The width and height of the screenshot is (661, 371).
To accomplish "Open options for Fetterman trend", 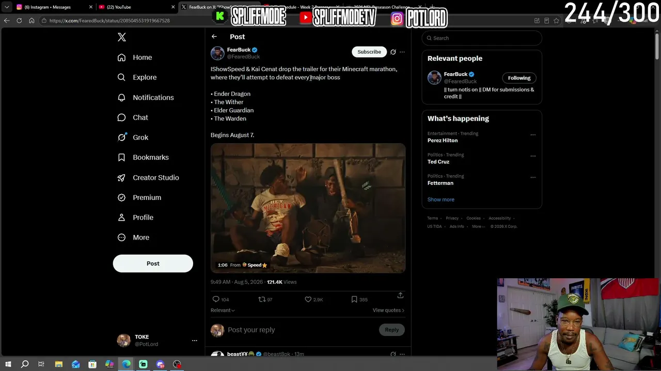I will point(533,177).
